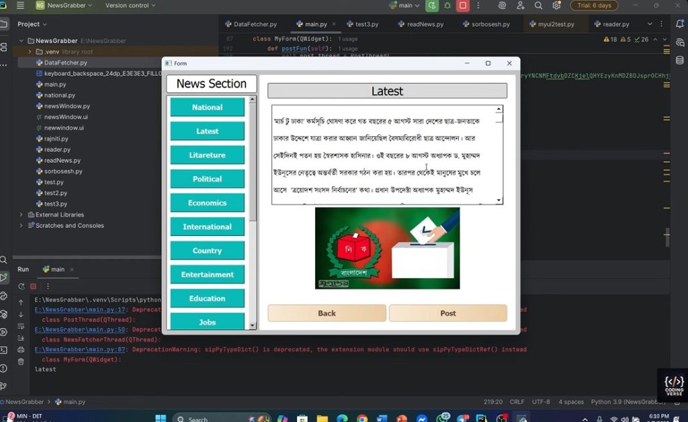Click the Clear All trash icon in console
688x422 pixels.
(21, 362)
